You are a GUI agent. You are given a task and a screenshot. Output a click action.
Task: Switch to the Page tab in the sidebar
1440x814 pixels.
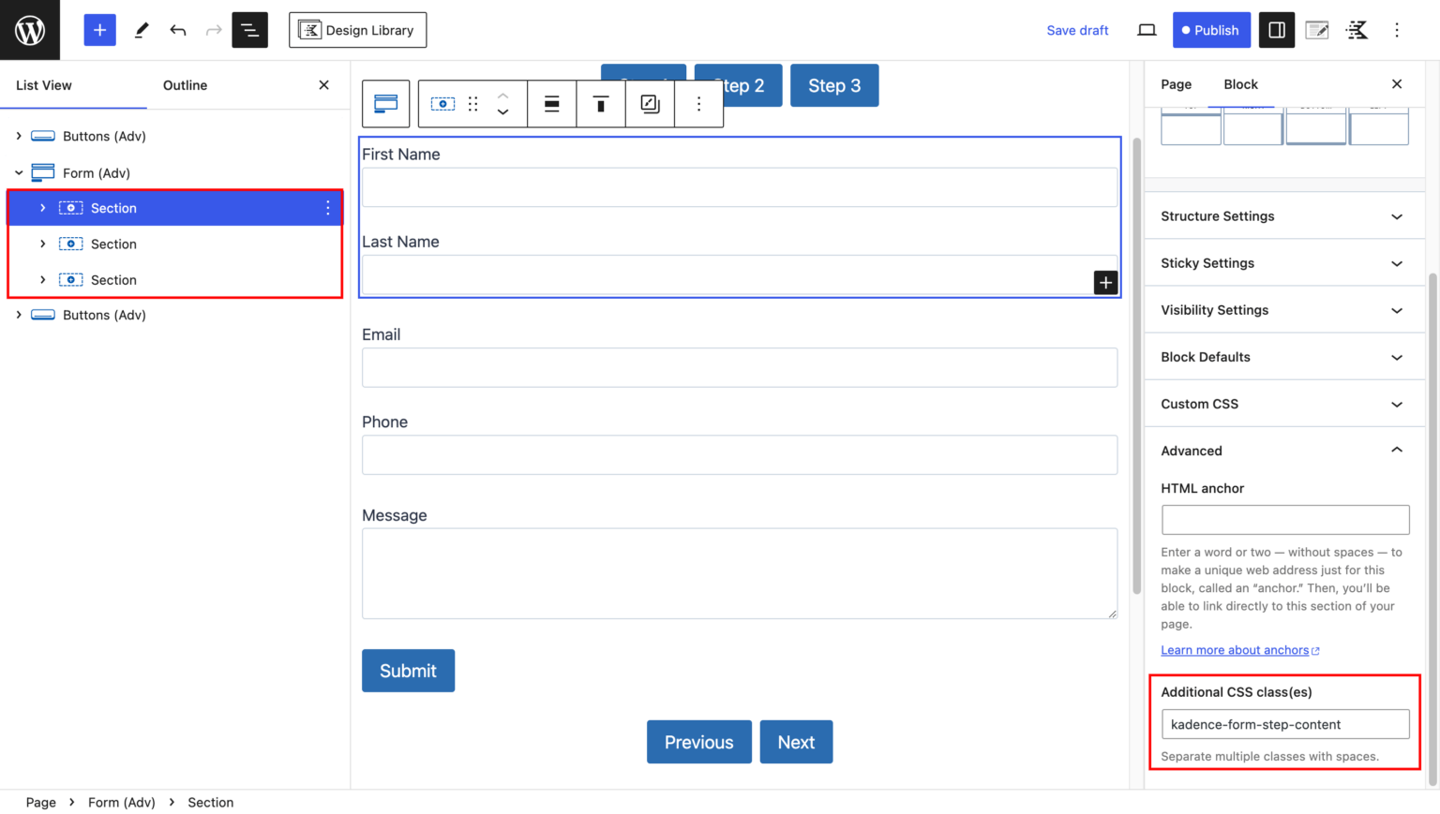click(x=1176, y=84)
